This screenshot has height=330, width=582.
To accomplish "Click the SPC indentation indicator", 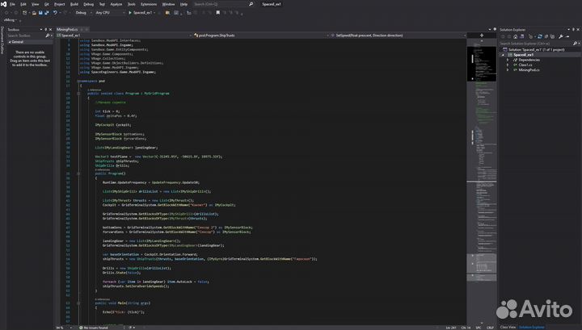I will click(x=479, y=328).
